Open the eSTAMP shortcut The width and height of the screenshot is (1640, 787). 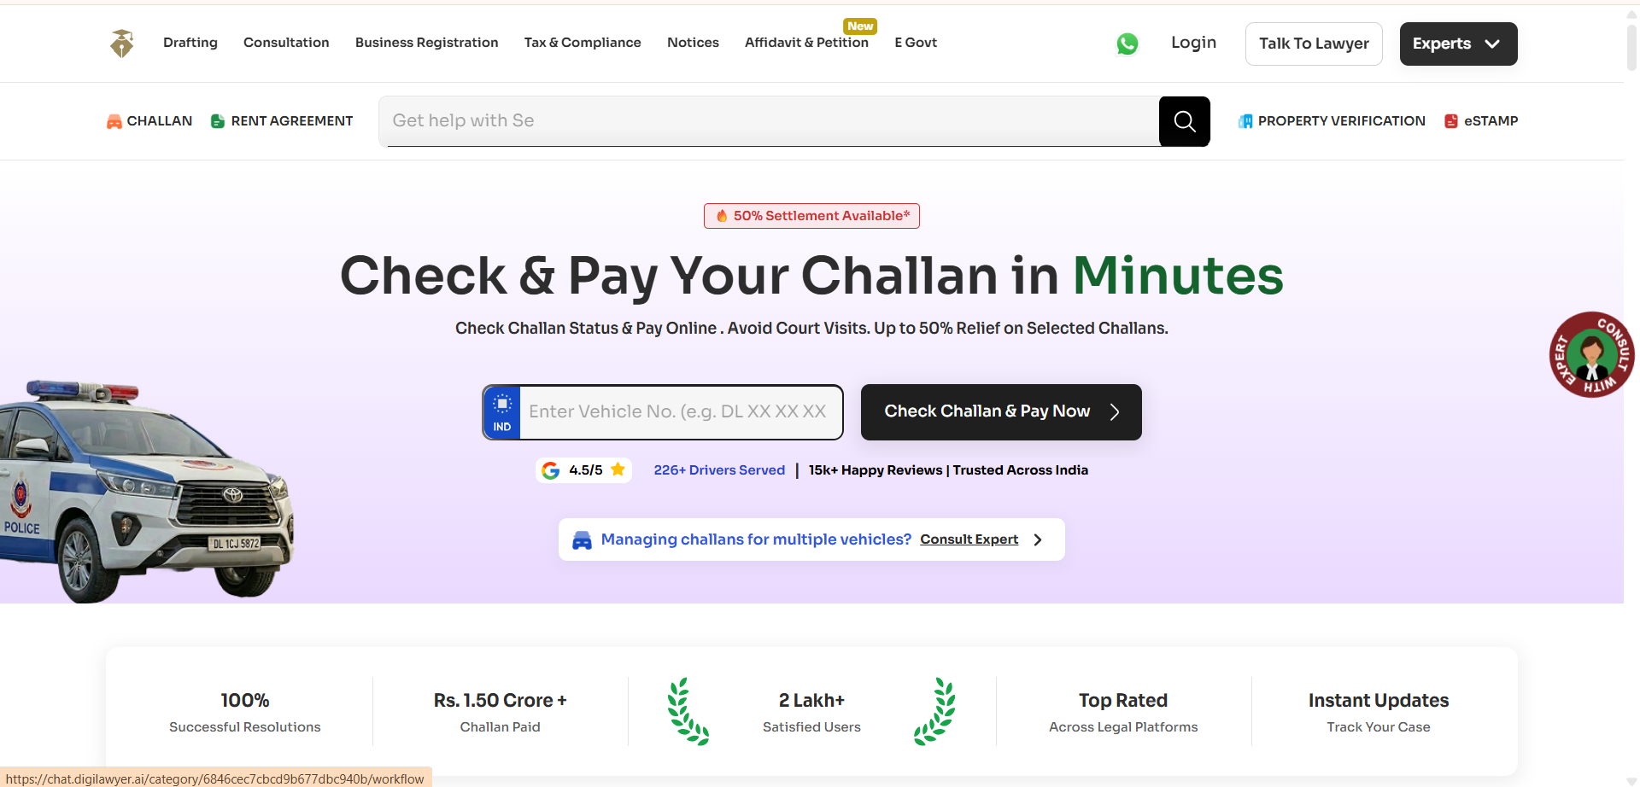pyautogui.click(x=1481, y=121)
